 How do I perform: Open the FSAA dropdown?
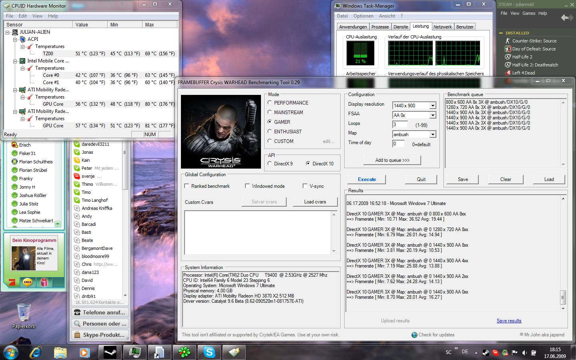pyautogui.click(x=433, y=115)
